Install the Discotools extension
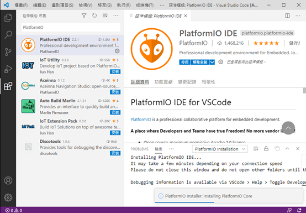This screenshot has width=306, height=213. tap(115, 153)
